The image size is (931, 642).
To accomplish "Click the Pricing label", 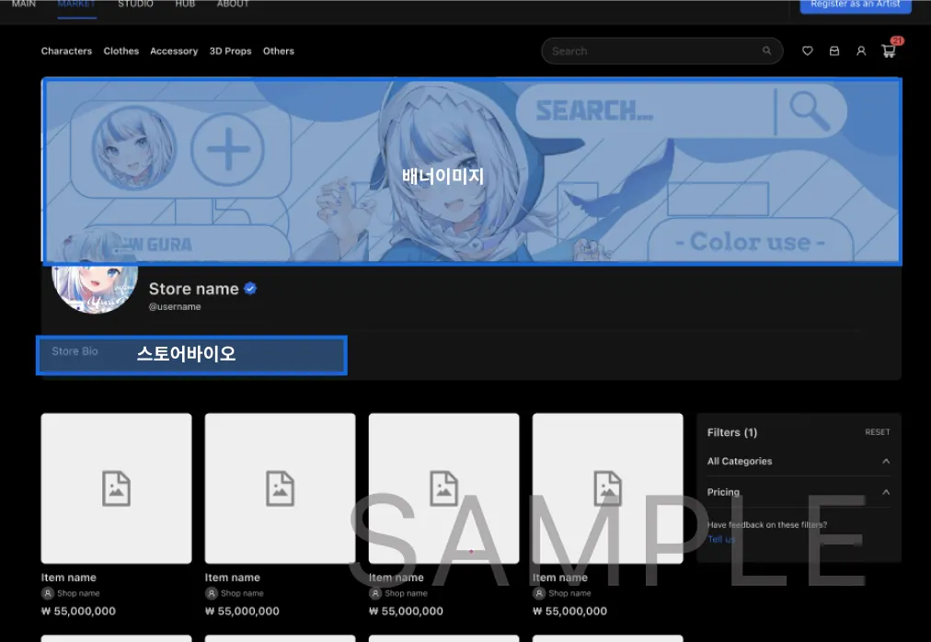I will (x=723, y=492).
